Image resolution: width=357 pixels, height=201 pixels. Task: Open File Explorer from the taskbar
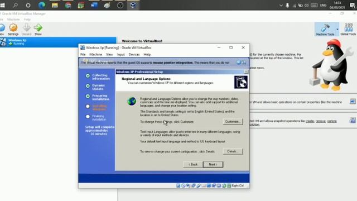point(55,5)
